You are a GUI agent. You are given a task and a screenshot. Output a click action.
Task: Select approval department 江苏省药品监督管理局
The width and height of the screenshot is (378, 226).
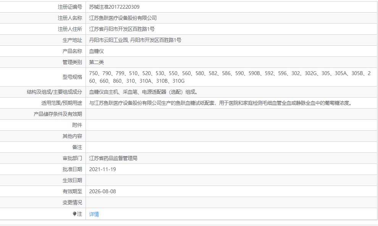click(113, 159)
